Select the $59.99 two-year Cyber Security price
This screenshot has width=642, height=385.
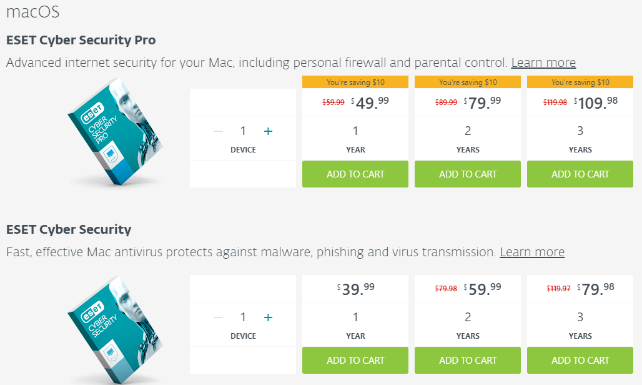(x=482, y=289)
